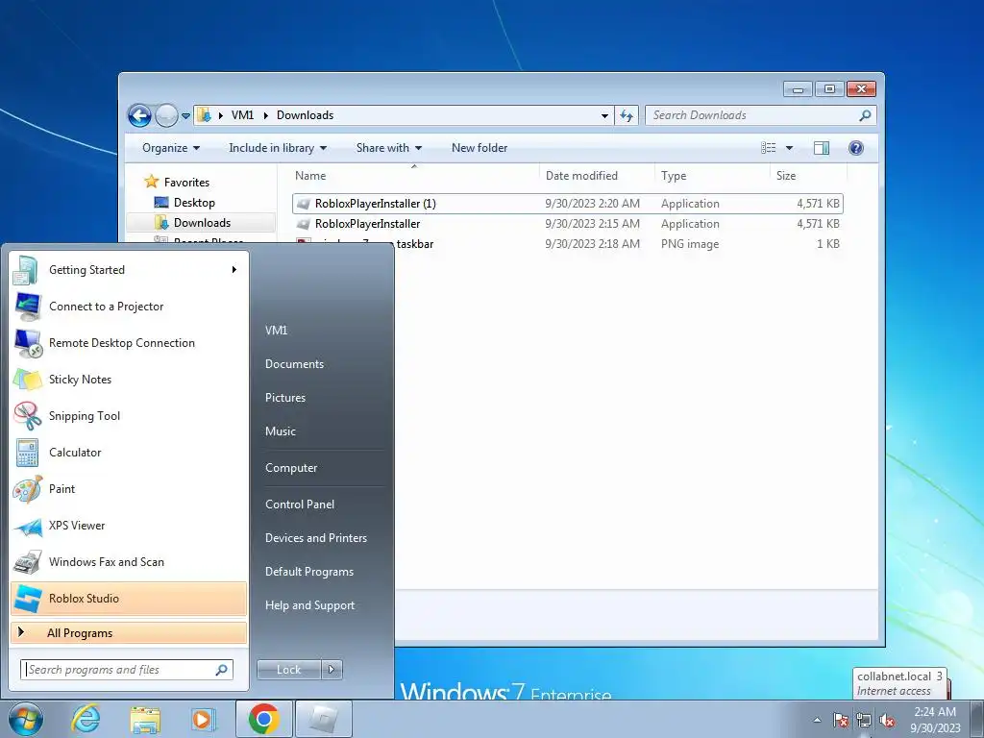Select Favorites in navigation pane

(186, 183)
